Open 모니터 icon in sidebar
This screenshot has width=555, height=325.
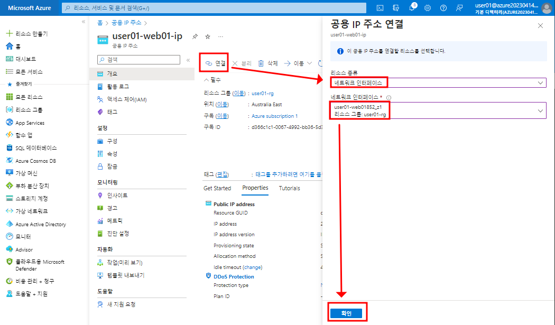click(10, 237)
